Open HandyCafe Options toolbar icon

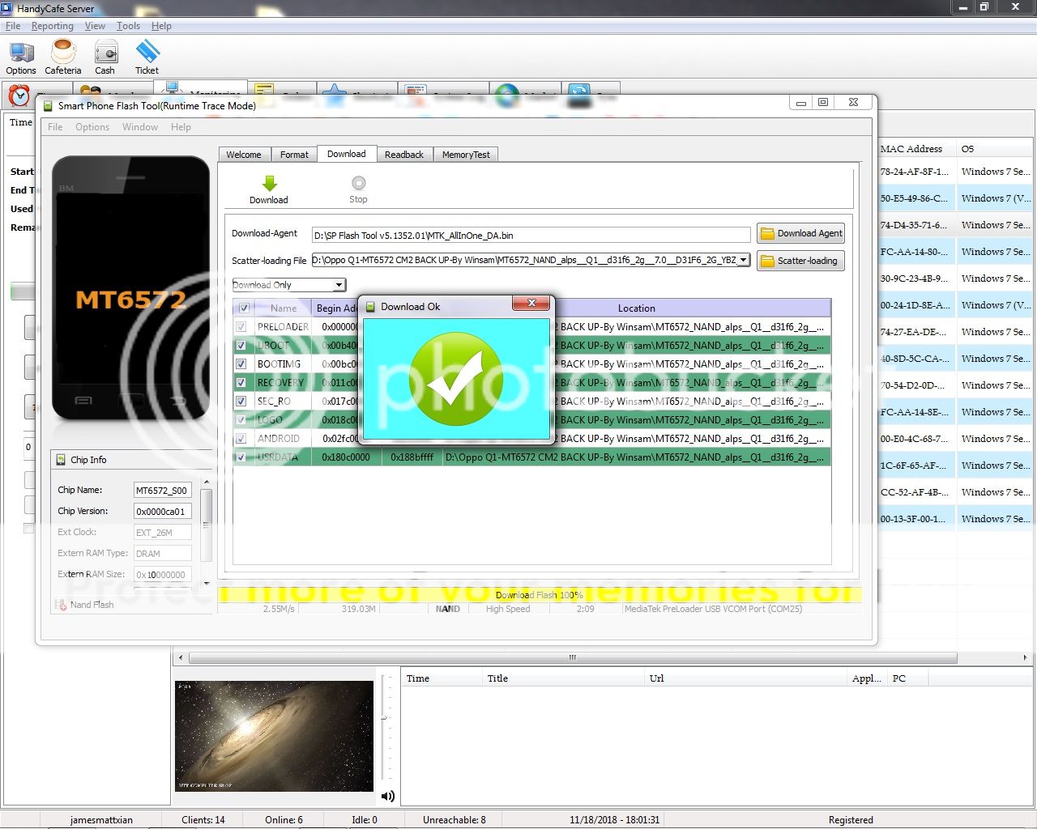pos(21,53)
